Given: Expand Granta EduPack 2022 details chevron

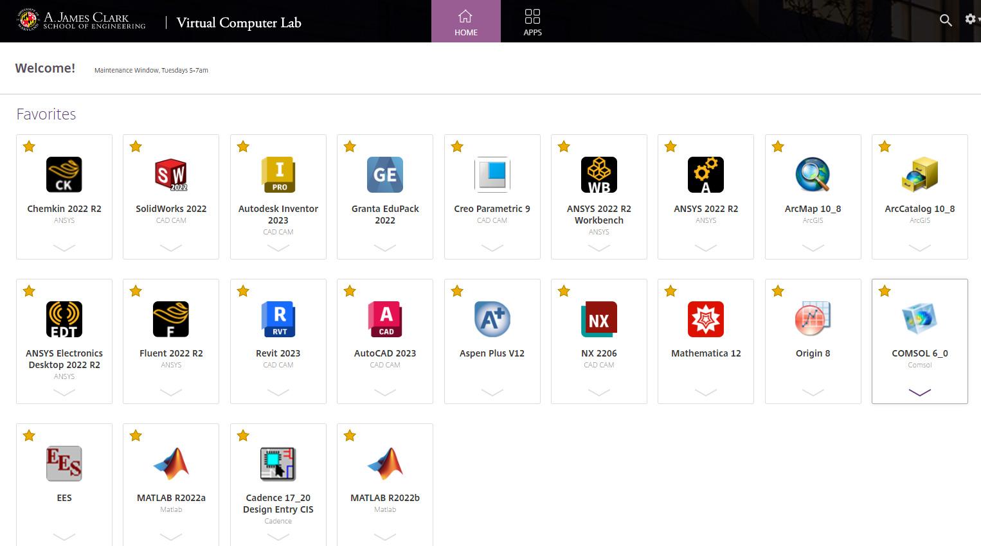Looking at the screenshot, I should (385, 248).
